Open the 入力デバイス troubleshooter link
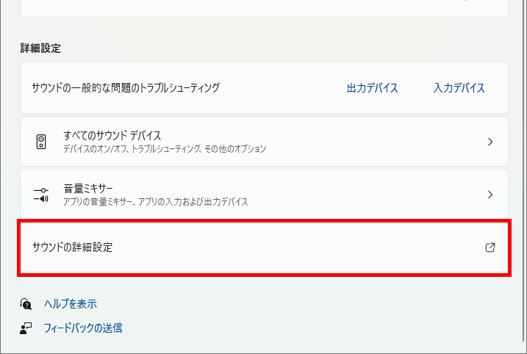Image resolution: width=527 pixels, height=354 pixels. click(x=459, y=88)
